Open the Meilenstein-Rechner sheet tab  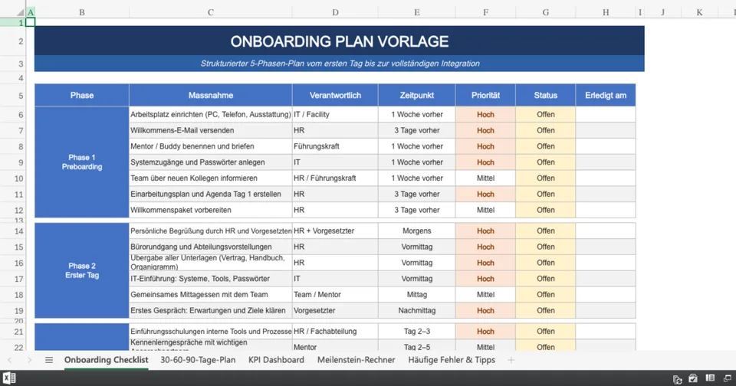[x=356, y=360]
